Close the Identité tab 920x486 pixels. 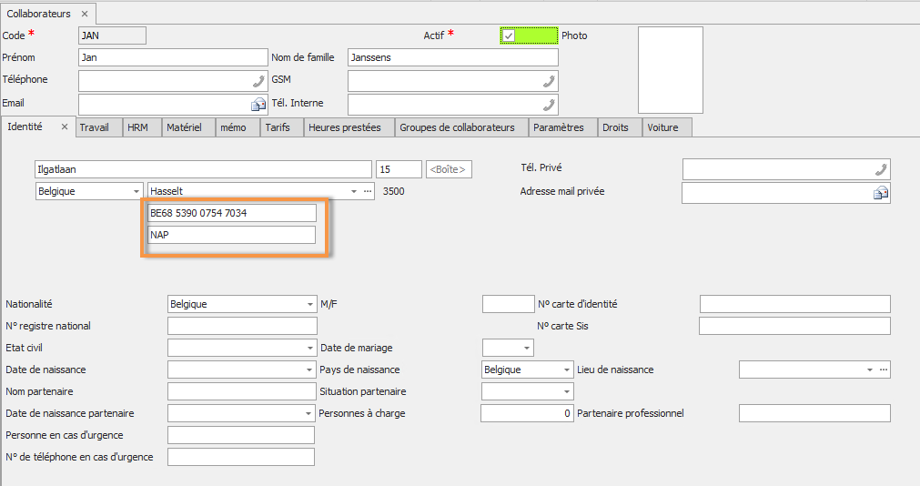(65, 127)
